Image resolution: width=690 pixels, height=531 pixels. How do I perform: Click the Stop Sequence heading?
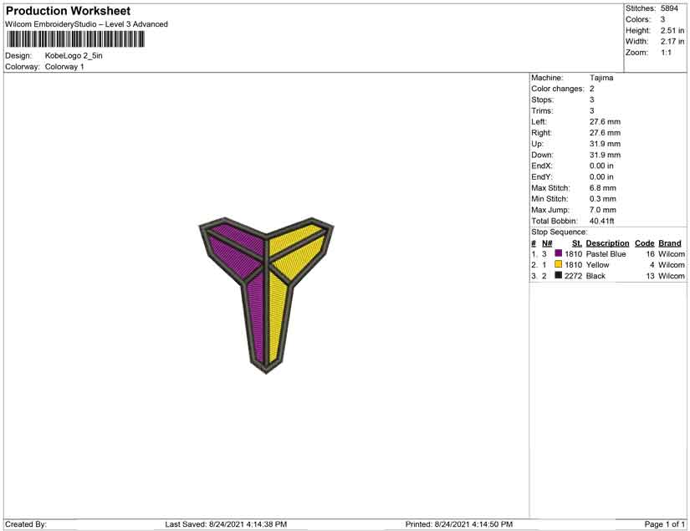[559, 232]
